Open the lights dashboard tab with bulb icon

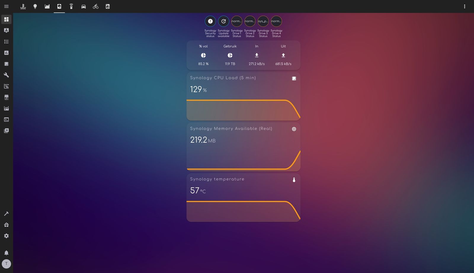tap(35, 6)
